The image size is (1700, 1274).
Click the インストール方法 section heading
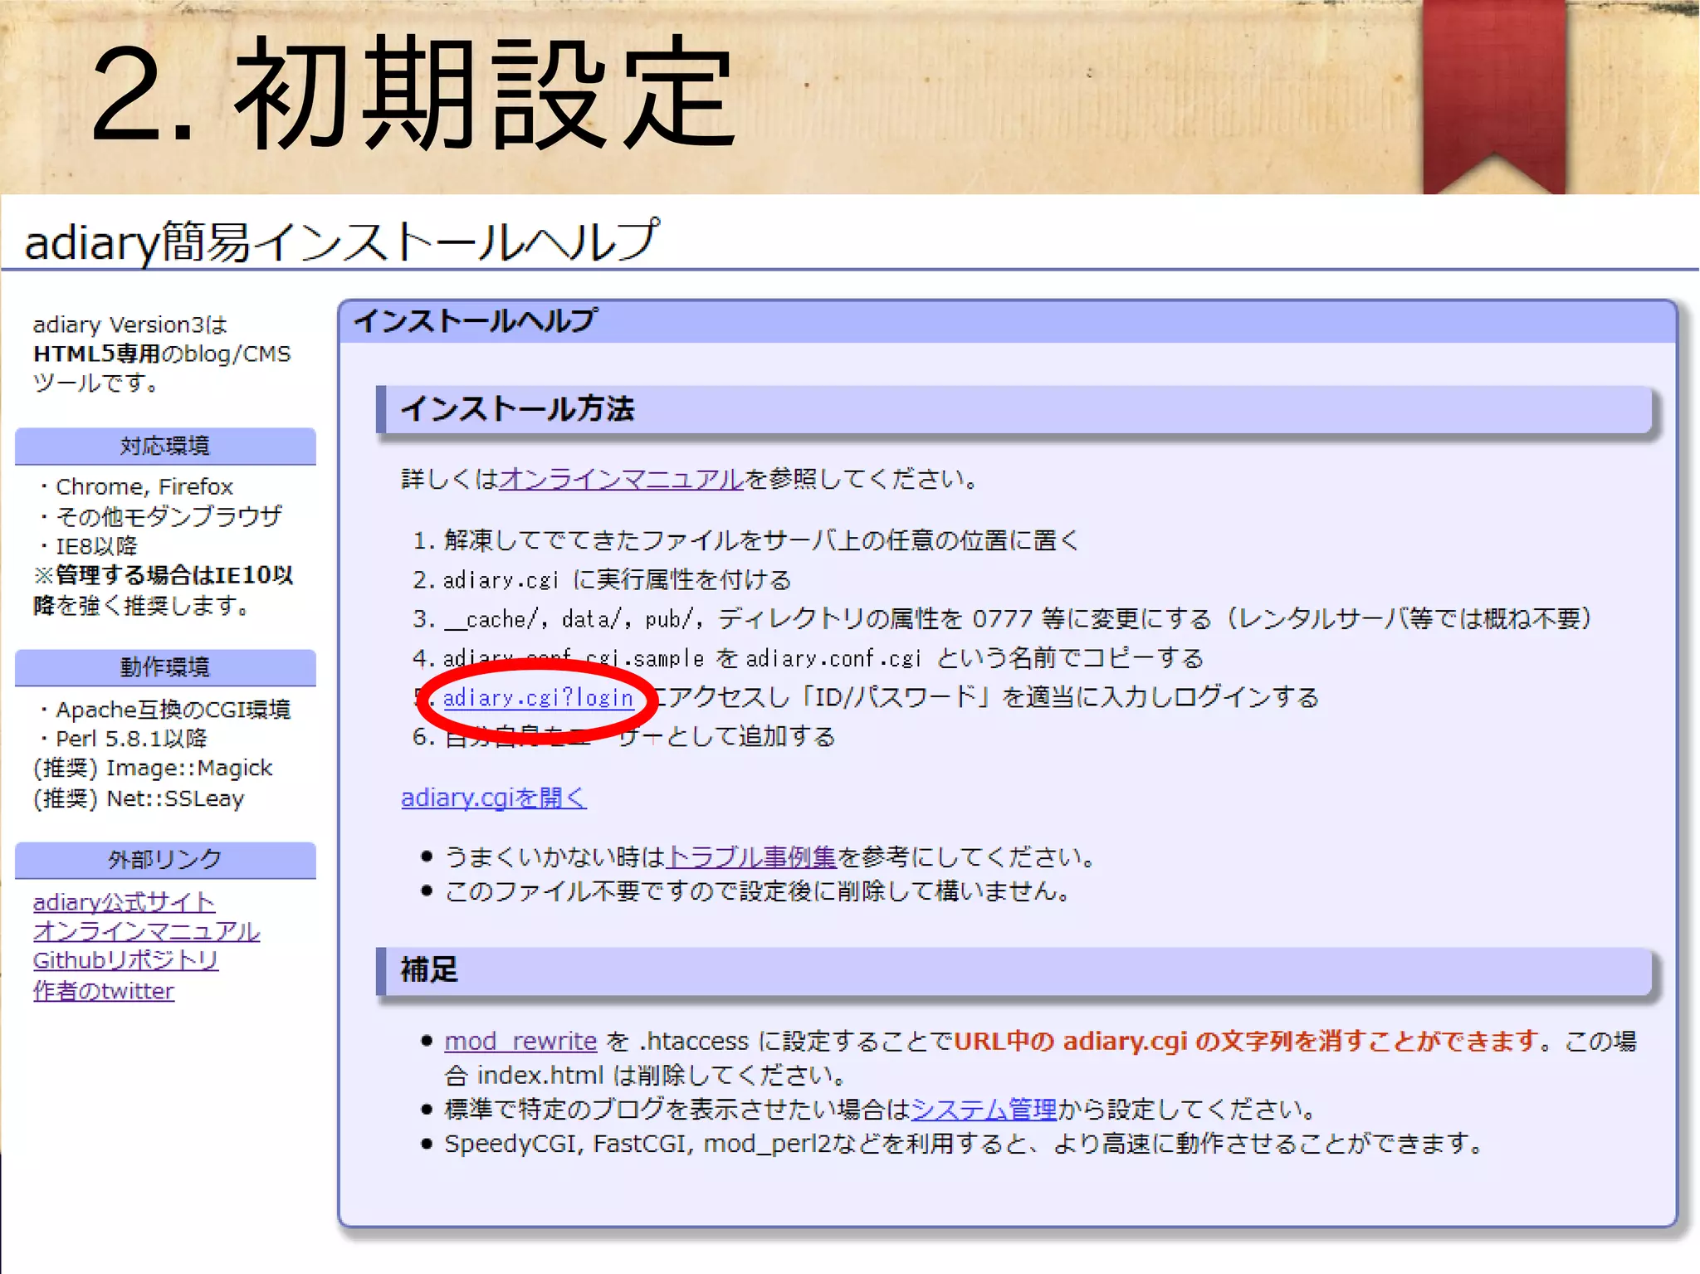point(1015,409)
